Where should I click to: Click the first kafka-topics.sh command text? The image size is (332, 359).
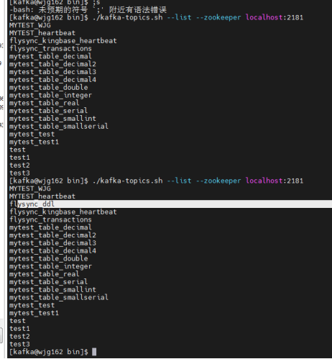(127, 18)
